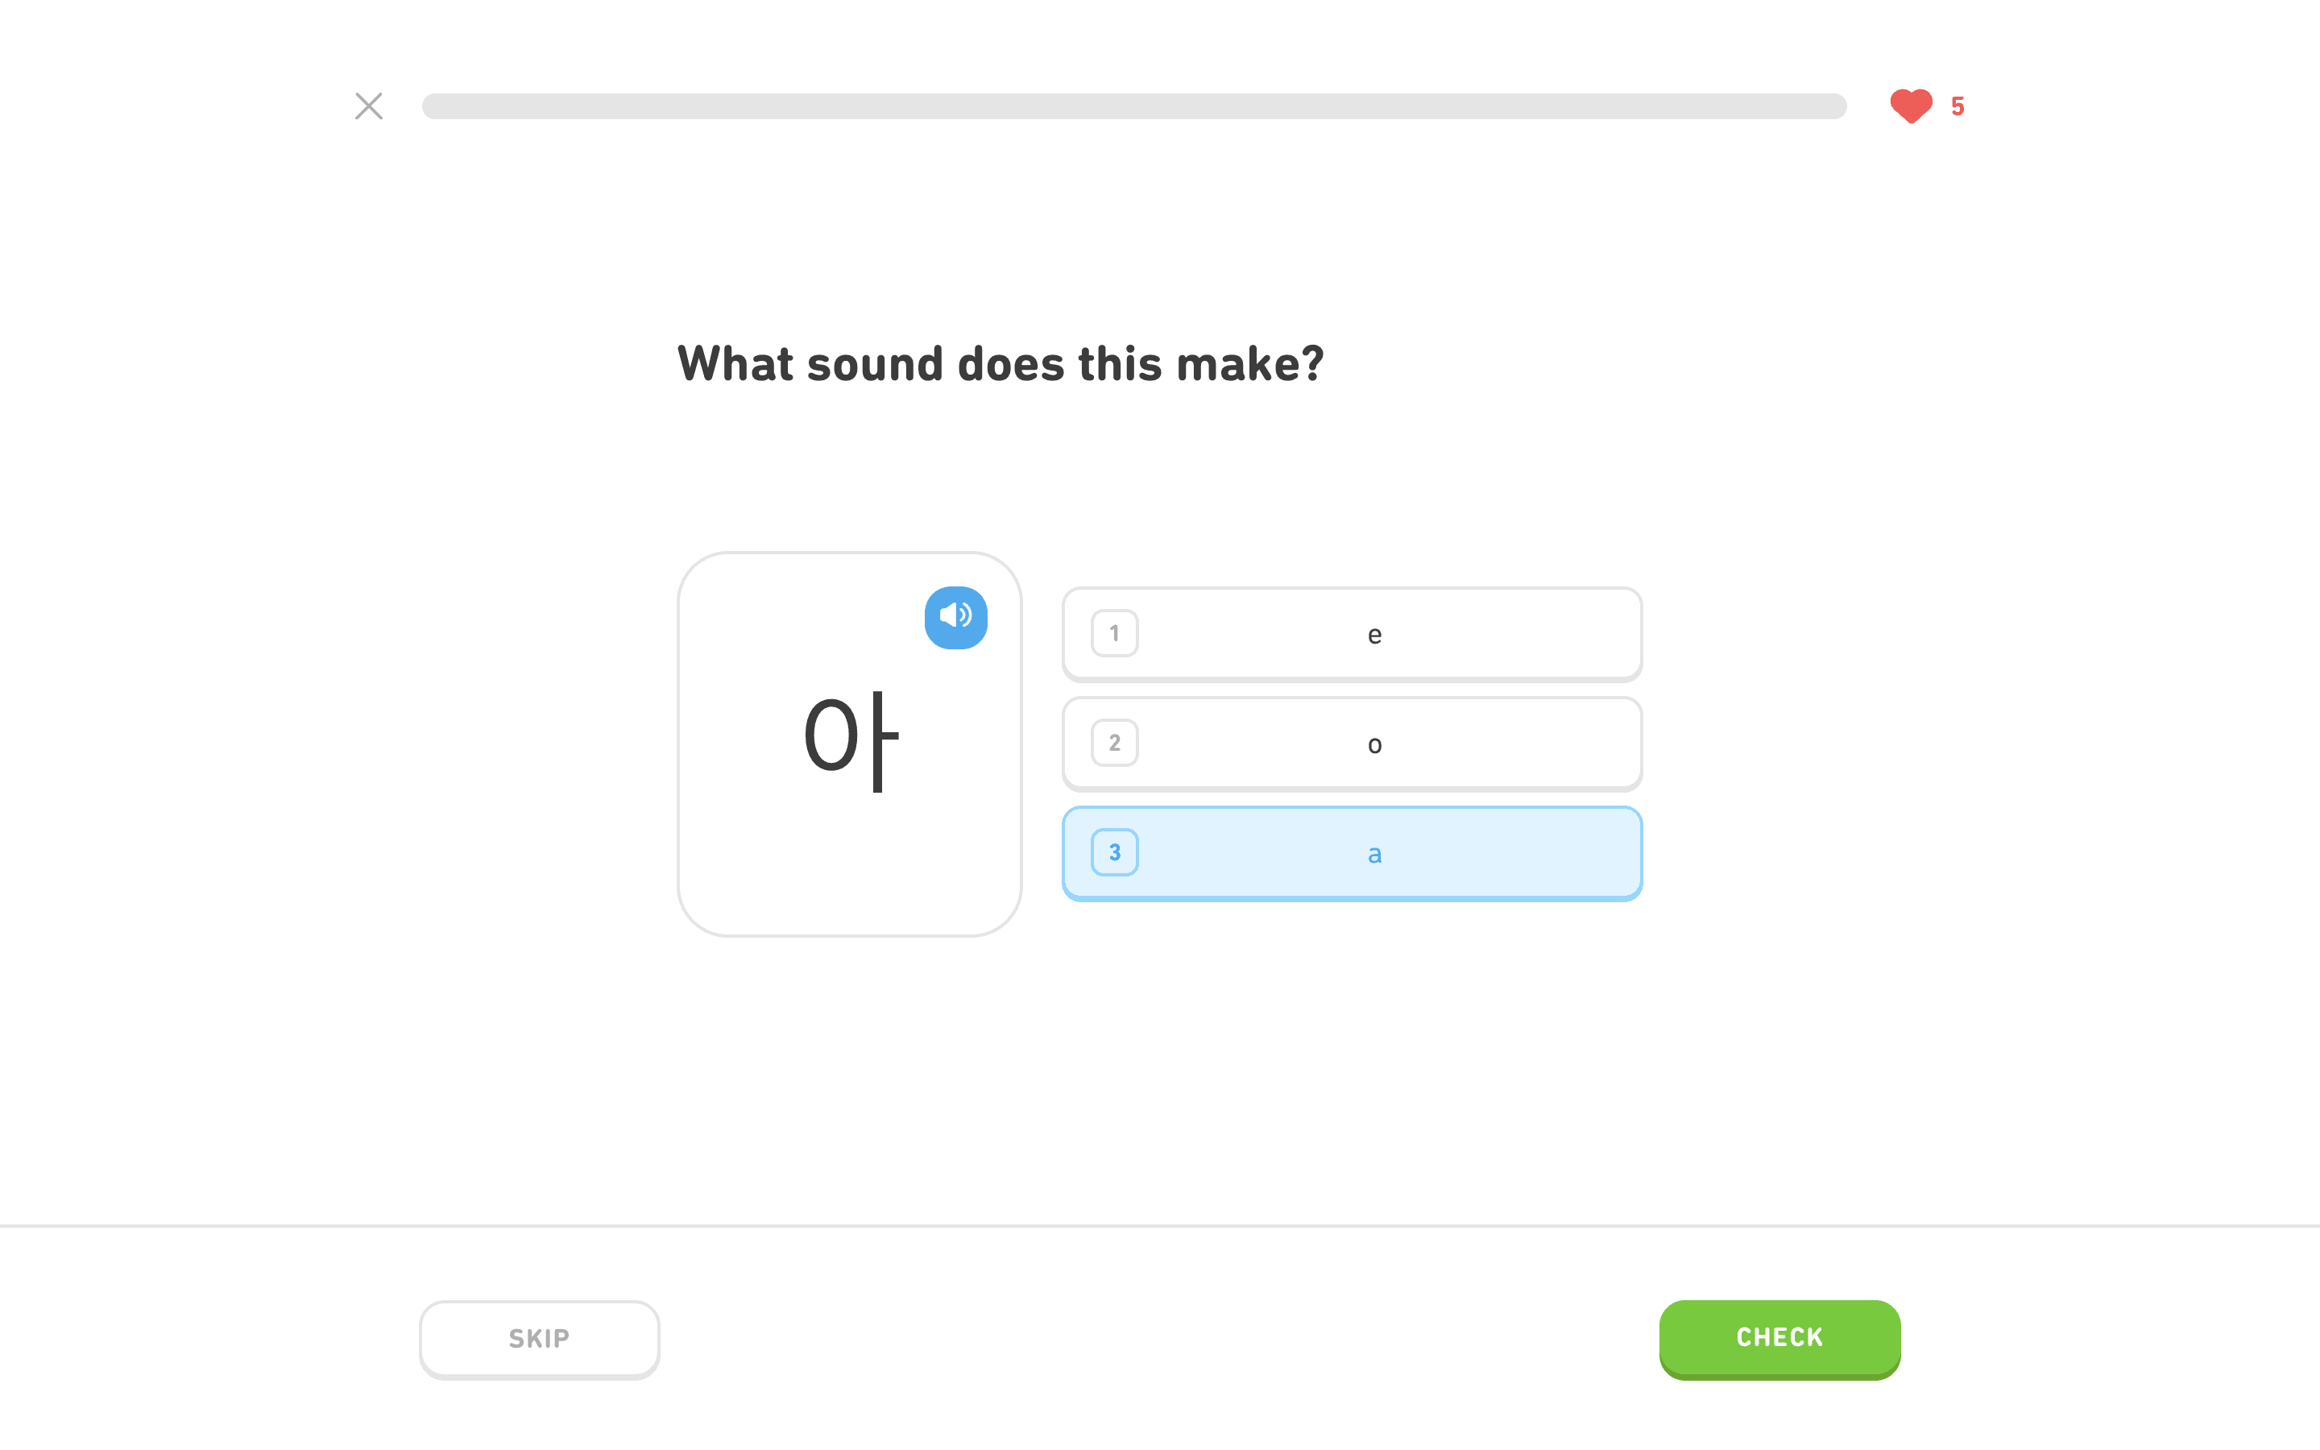The image size is (2320, 1450).
Task: Click the hearts count number 5
Action: click(1957, 106)
